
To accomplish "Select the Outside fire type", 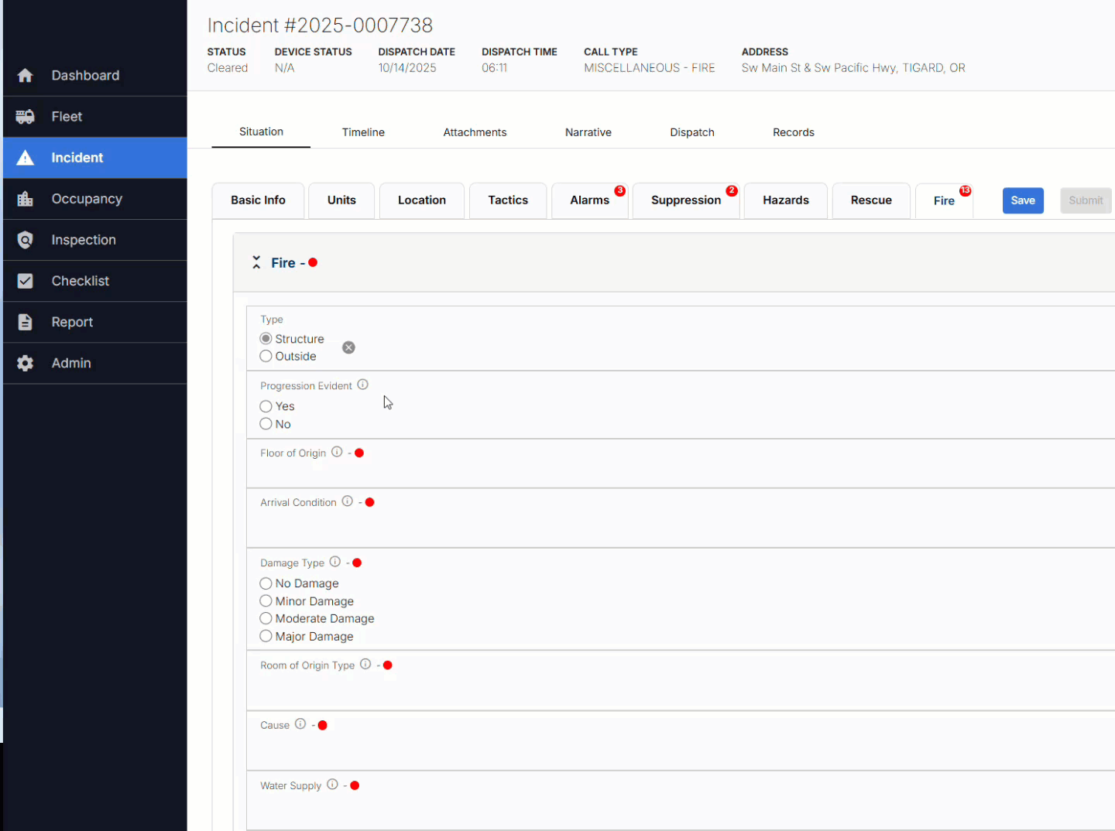I will (x=266, y=356).
